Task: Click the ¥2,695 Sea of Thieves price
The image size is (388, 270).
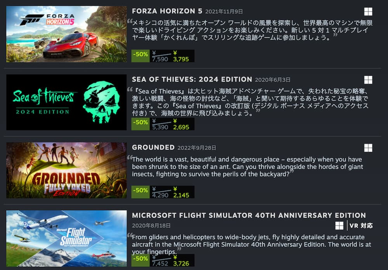Action: tap(181, 124)
